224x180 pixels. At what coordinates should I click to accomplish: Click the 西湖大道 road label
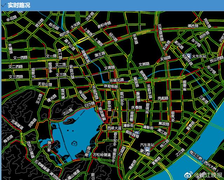tap(114, 128)
